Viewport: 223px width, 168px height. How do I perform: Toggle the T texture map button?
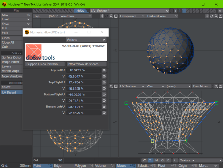[150, 160]
